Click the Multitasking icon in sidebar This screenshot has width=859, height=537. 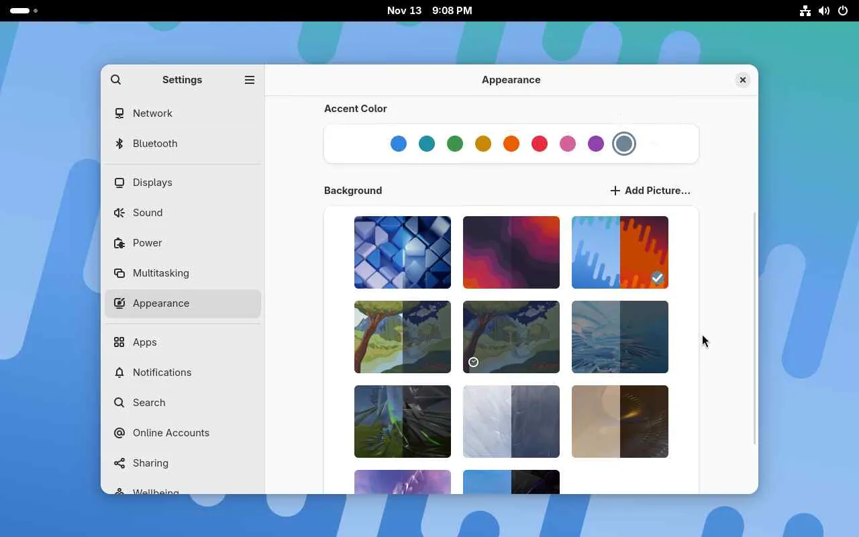[119, 273]
